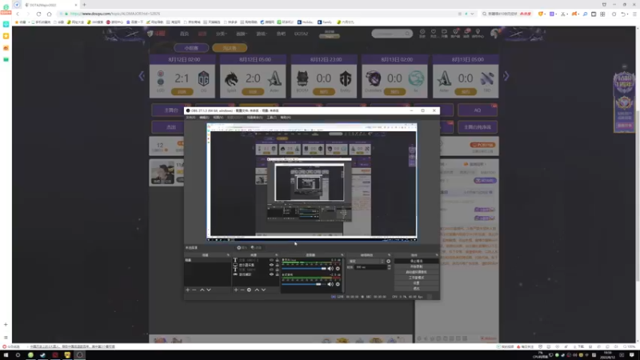Image resolution: width=640 pixels, height=360 pixels.
Task: Click browser reload icon
Action: (38, 14)
